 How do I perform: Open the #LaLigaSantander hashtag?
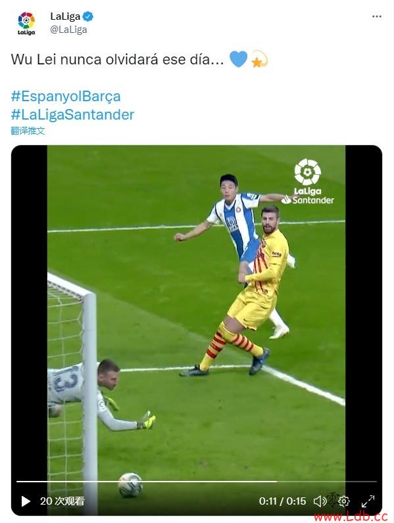[72, 114]
